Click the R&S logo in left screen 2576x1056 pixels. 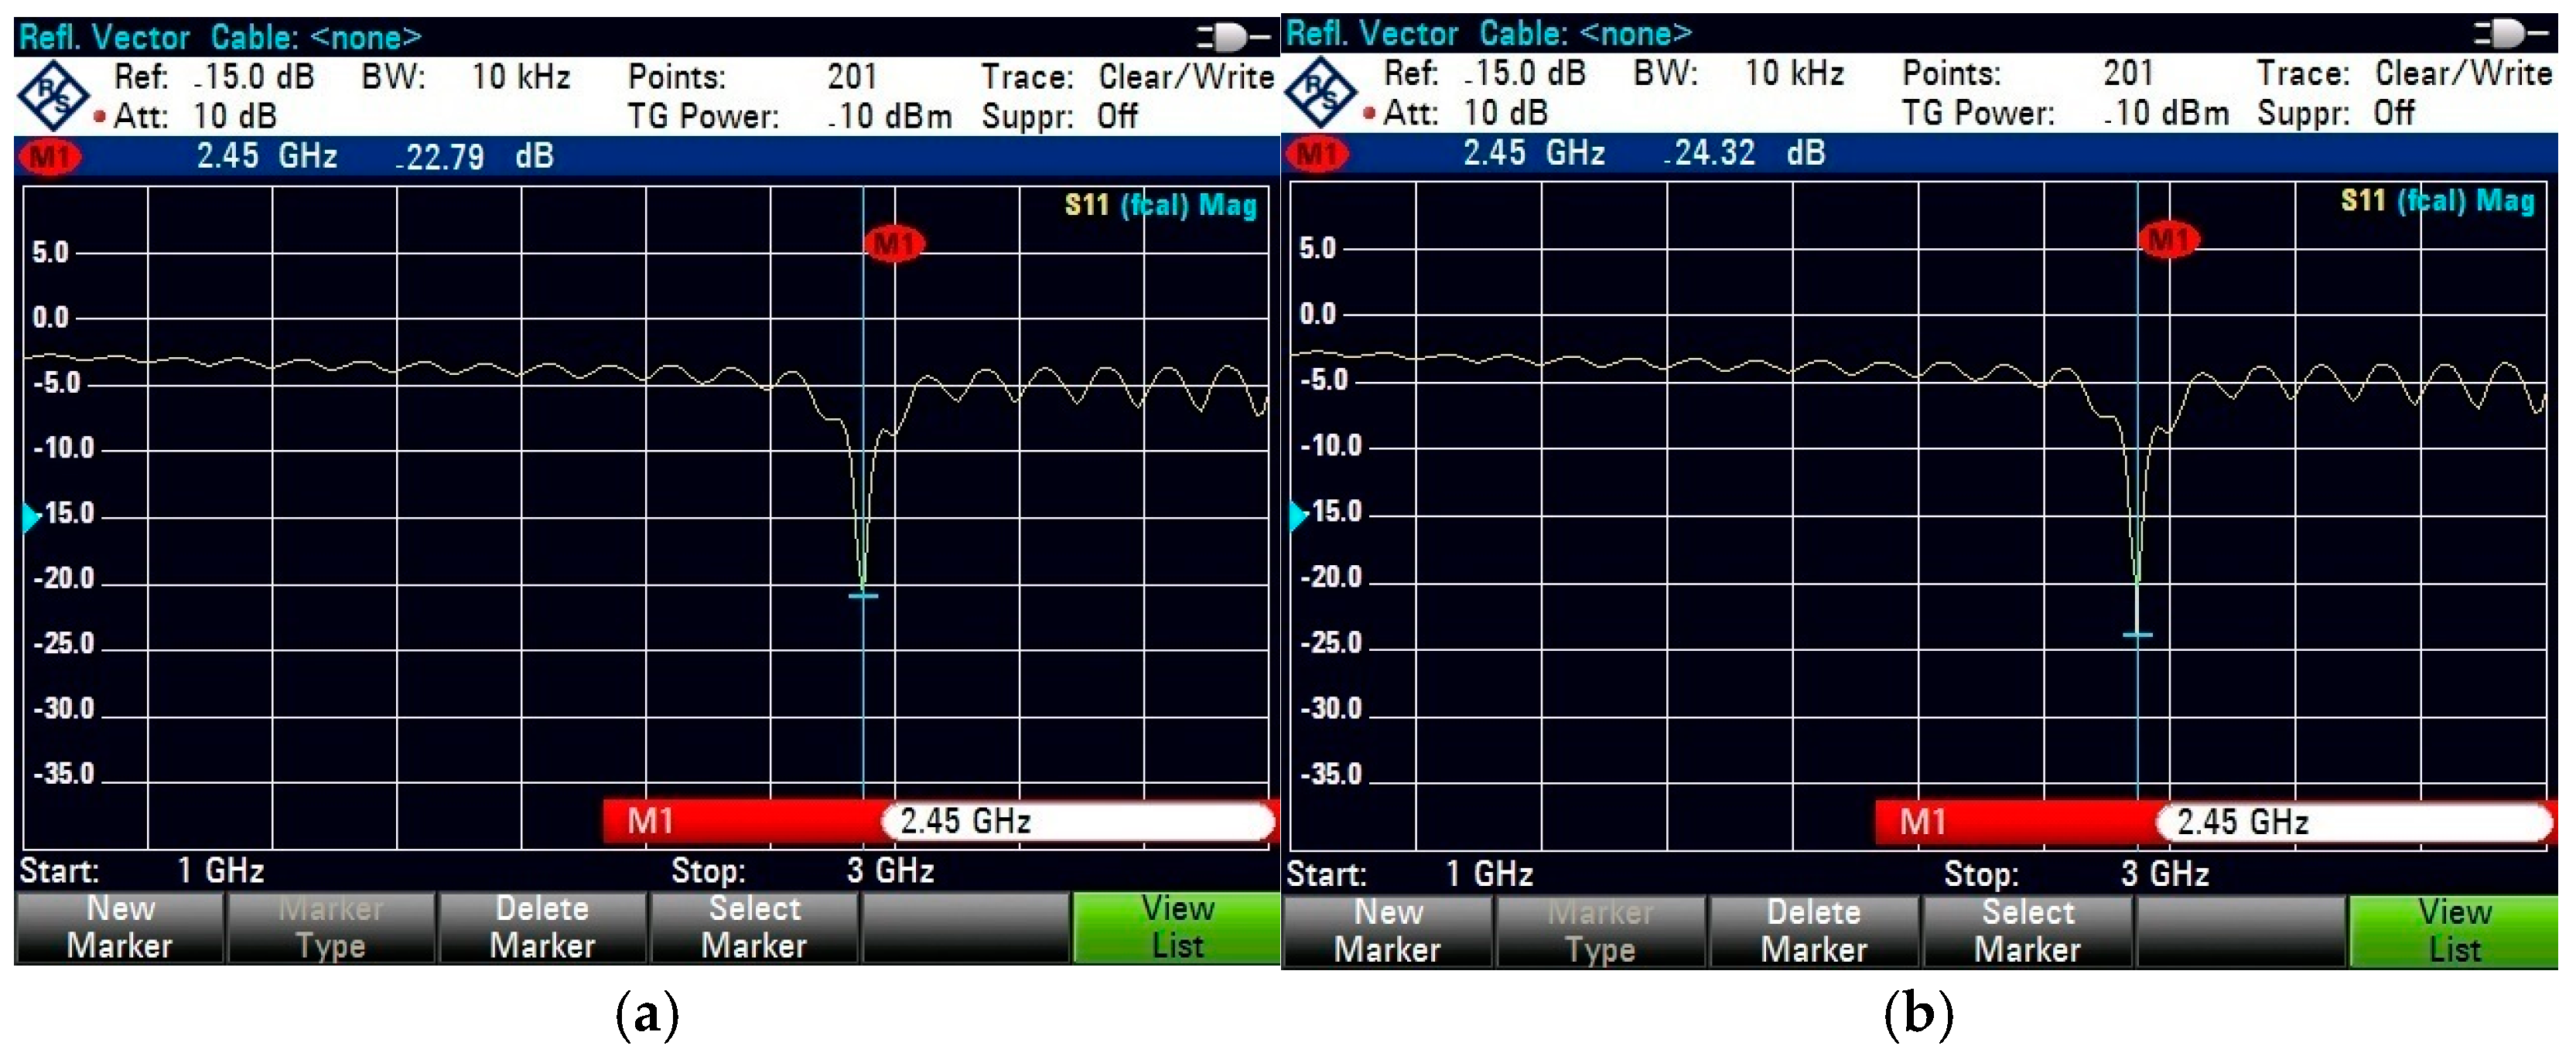[x=52, y=95]
